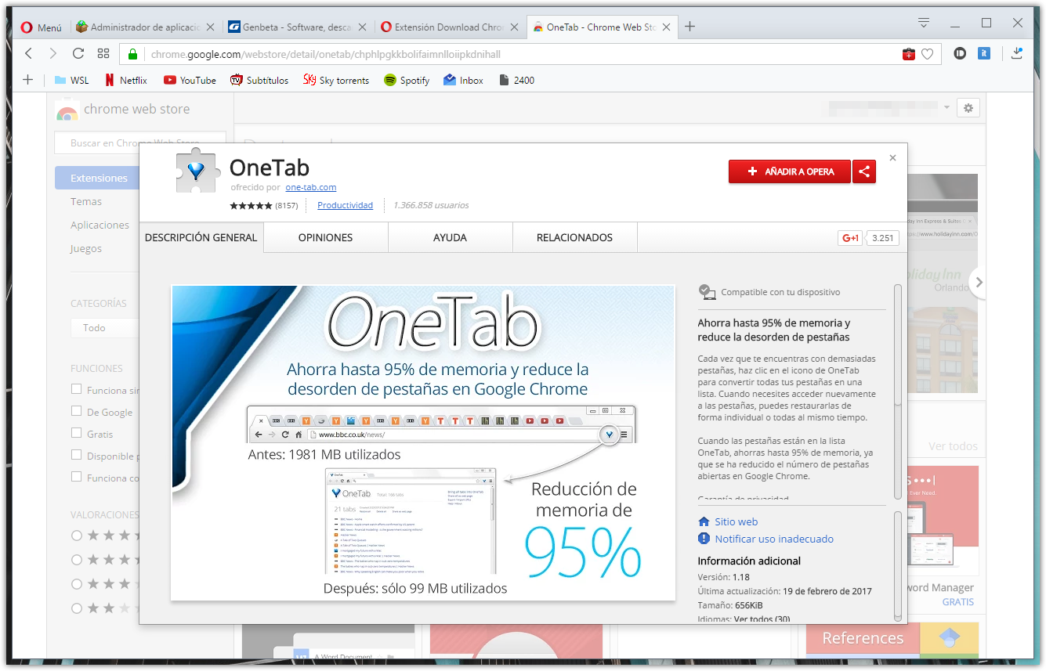
Task: Select Aplicaciones in web store sidebar
Action: 100,225
